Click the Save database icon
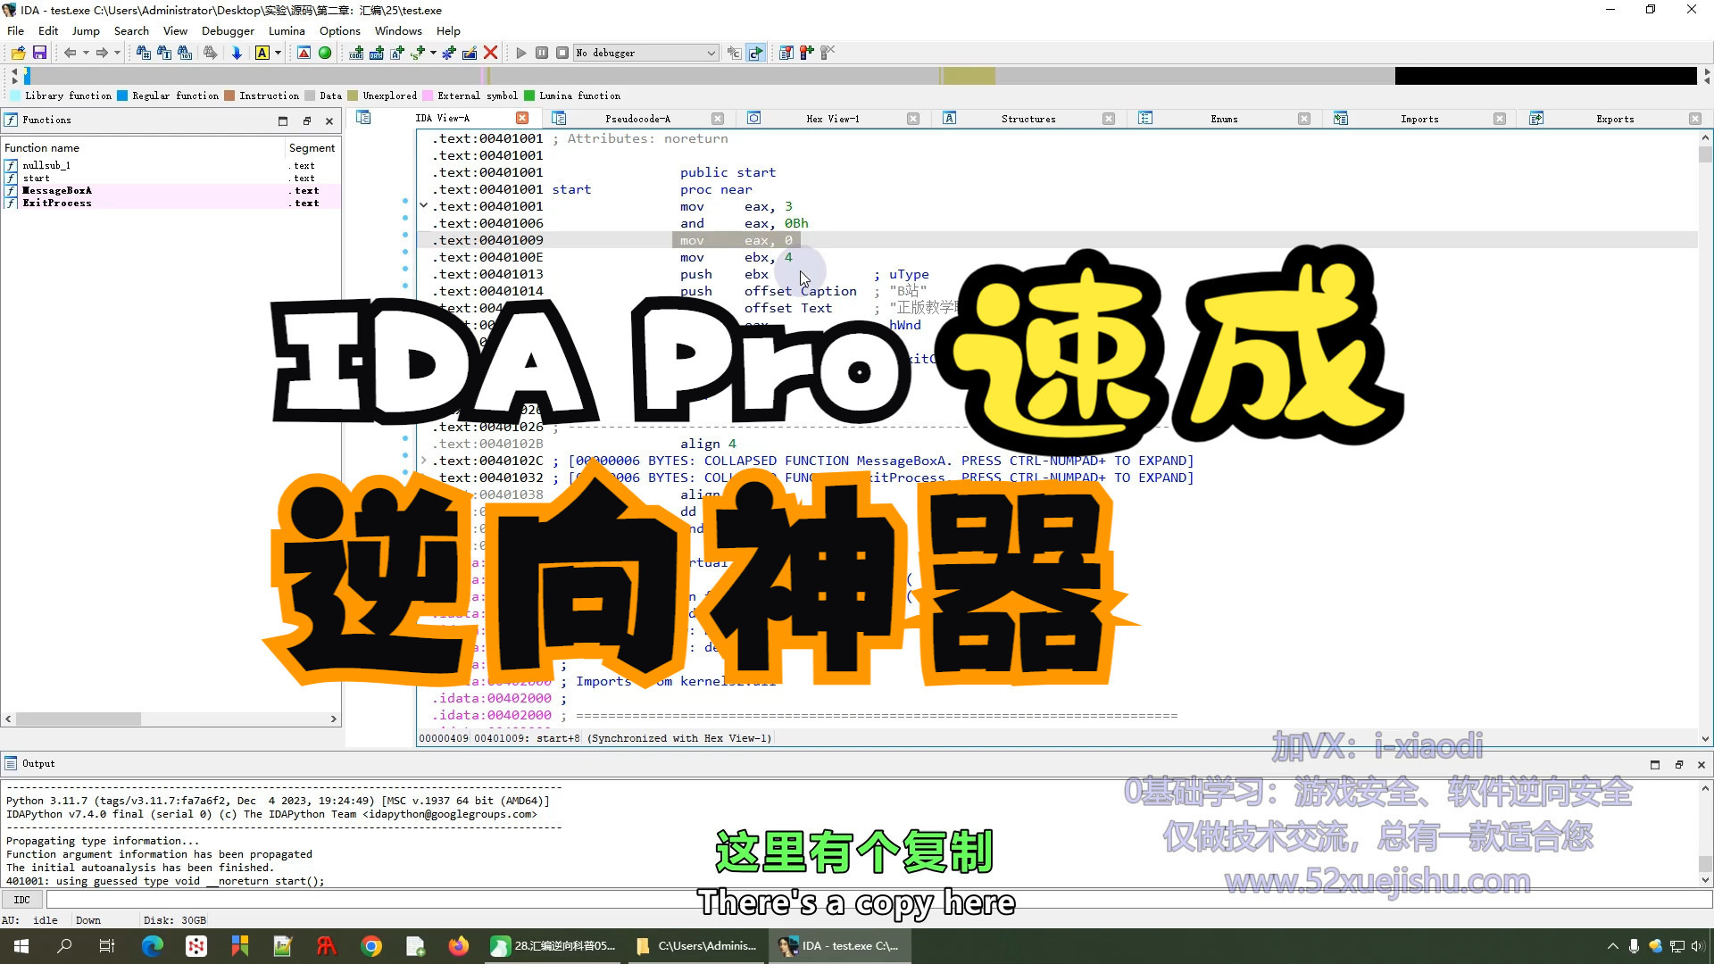This screenshot has width=1714, height=964. pyautogui.click(x=39, y=53)
